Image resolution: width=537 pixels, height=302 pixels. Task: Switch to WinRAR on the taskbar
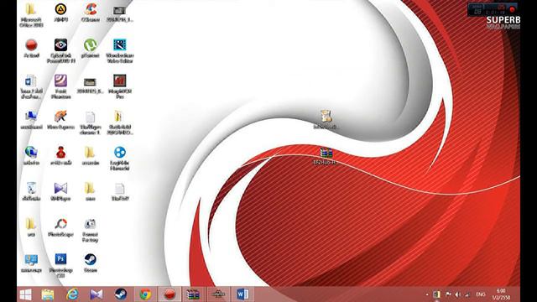click(x=193, y=294)
